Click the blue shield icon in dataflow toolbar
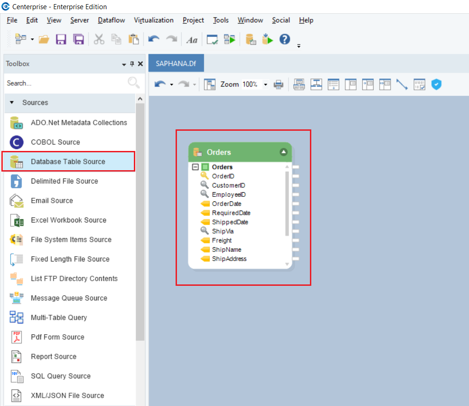 click(x=436, y=84)
